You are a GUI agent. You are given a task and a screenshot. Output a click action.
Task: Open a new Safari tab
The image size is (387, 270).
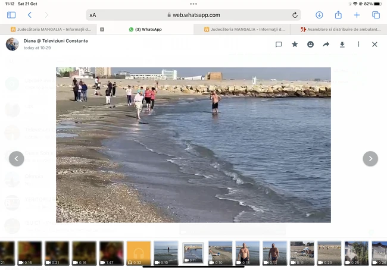click(x=357, y=15)
